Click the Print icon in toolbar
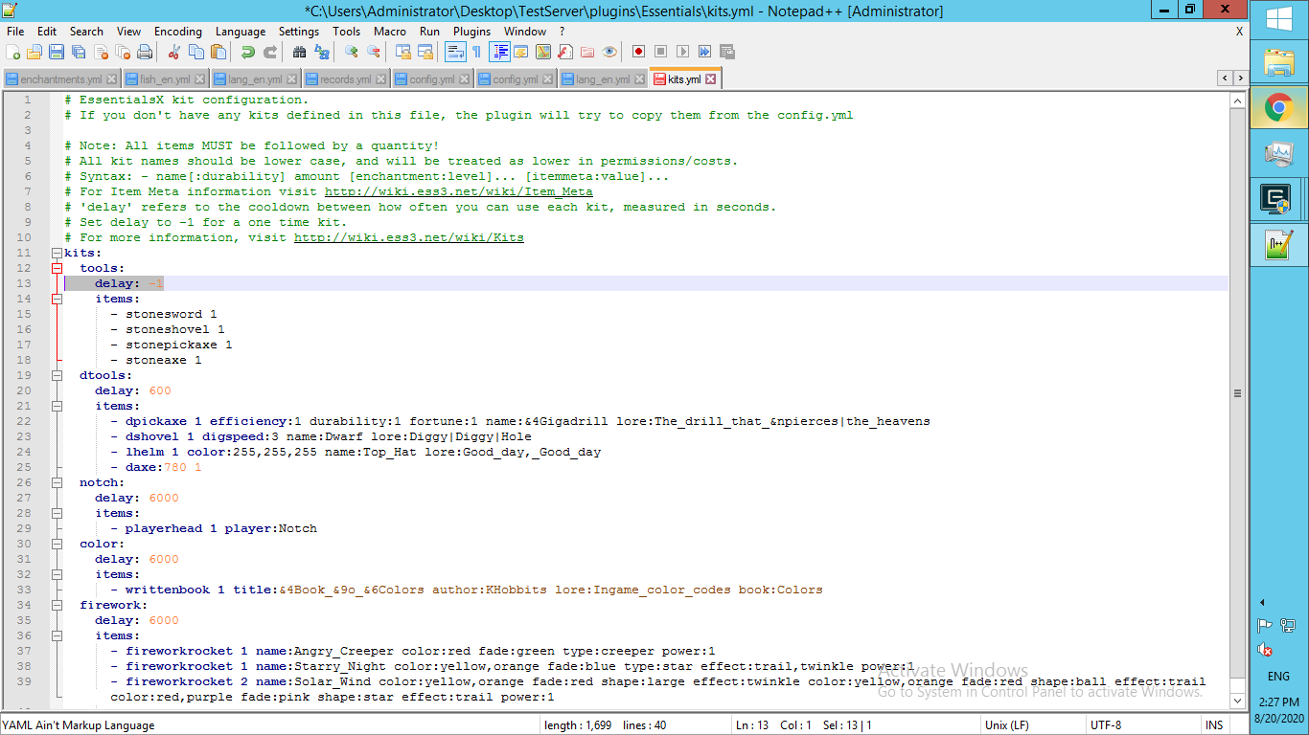 (145, 52)
